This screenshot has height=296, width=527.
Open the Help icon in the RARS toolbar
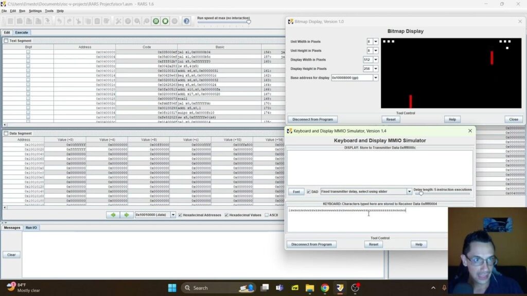coord(187,21)
